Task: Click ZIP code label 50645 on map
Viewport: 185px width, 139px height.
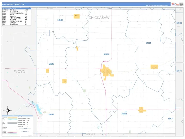Action: coord(51,64)
